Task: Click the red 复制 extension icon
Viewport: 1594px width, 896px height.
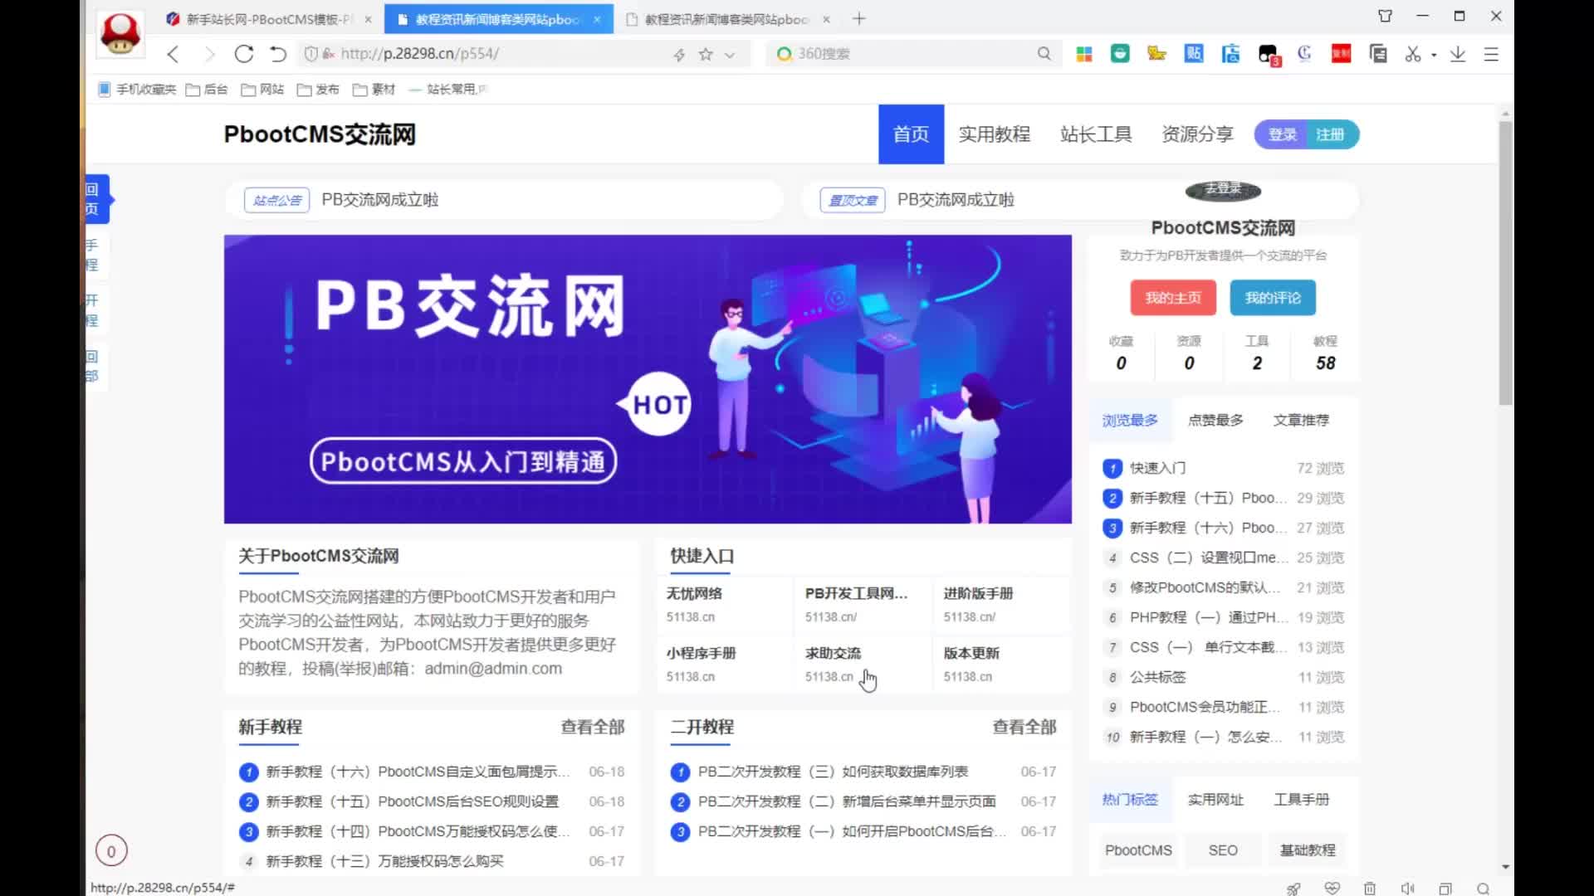Action: 1341,54
